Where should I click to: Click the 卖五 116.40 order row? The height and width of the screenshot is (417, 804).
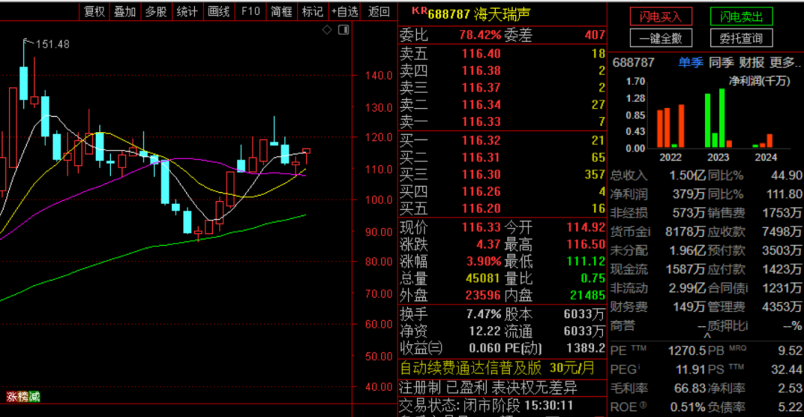click(502, 54)
